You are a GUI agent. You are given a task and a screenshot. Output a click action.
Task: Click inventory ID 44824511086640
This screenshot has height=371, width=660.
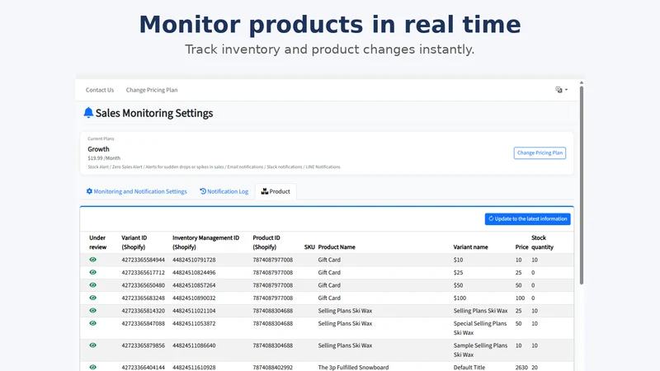tap(194, 345)
